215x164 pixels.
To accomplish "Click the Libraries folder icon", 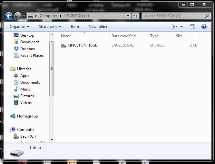I will (13, 69).
